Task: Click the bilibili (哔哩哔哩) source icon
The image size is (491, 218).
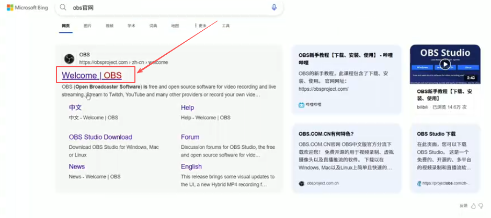Action: pos(301,105)
